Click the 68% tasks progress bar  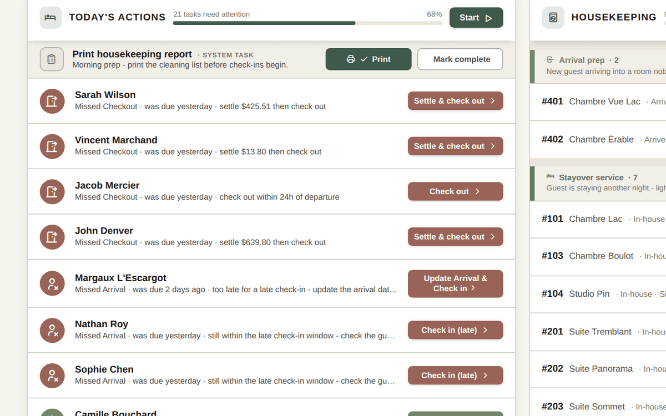coord(307,23)
